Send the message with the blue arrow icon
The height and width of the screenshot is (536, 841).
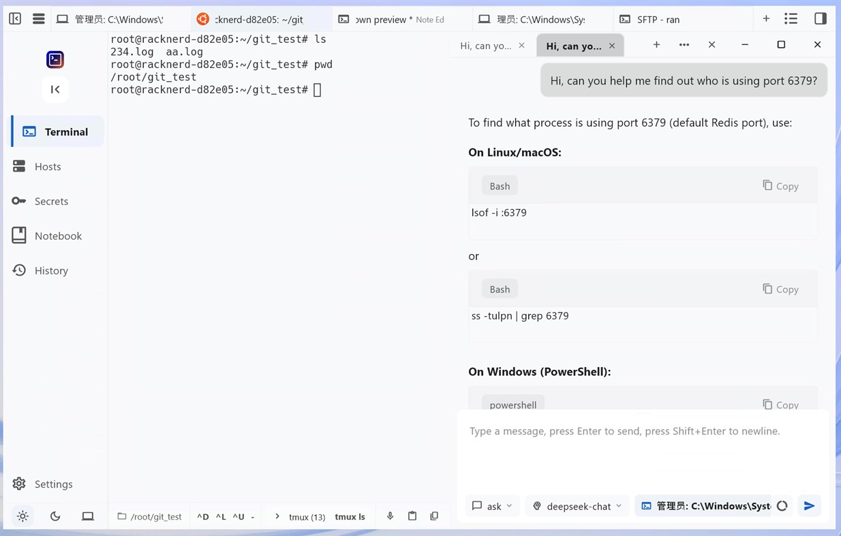[810, 506]
